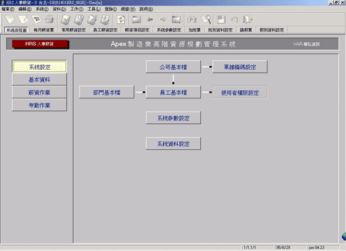The height and width of the screenshot is (251, 346).
Task: Open the 使用者權限設定 flowchart button
Action: point(240,92)
